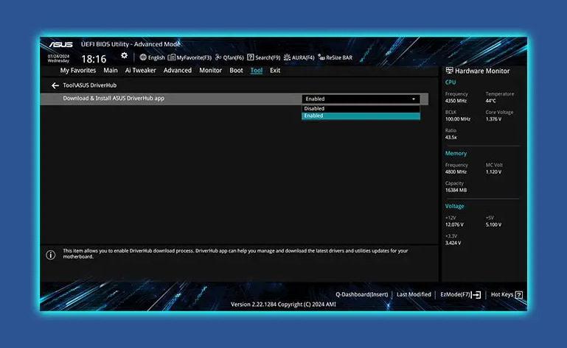Screen dimensions: 567x348
Task: Click the Memory section heading
Action: click(456, 154)
